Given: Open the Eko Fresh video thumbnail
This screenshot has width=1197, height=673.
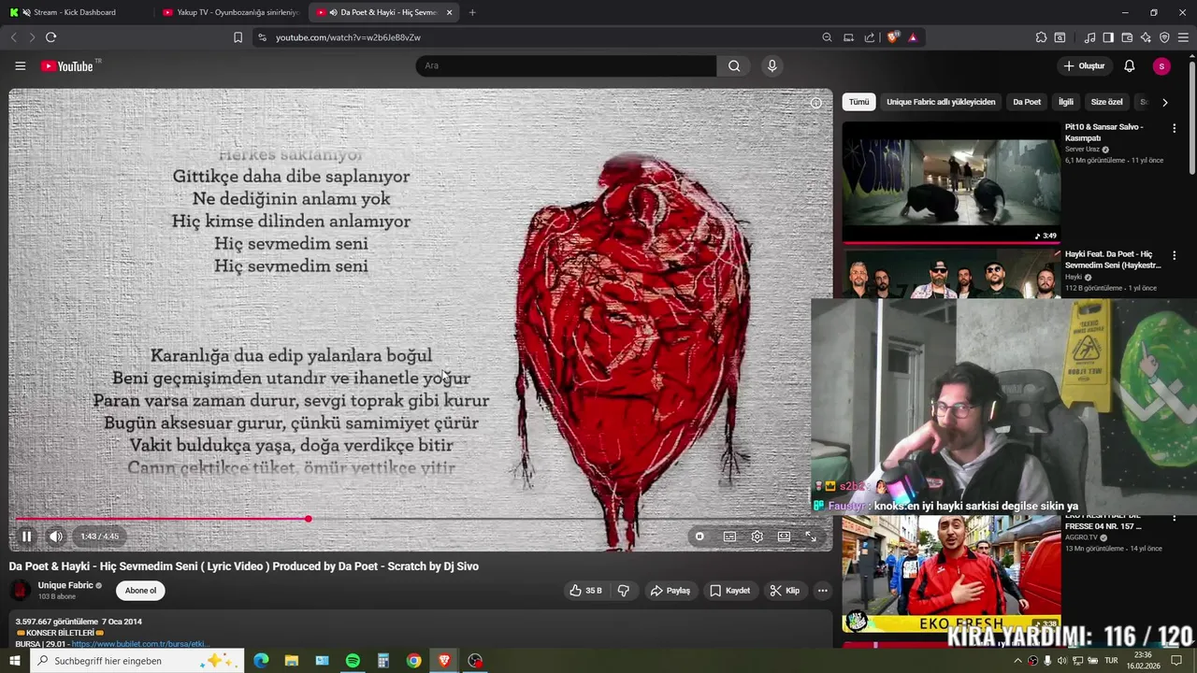Looking at the screenshot, I should point(951,574).
